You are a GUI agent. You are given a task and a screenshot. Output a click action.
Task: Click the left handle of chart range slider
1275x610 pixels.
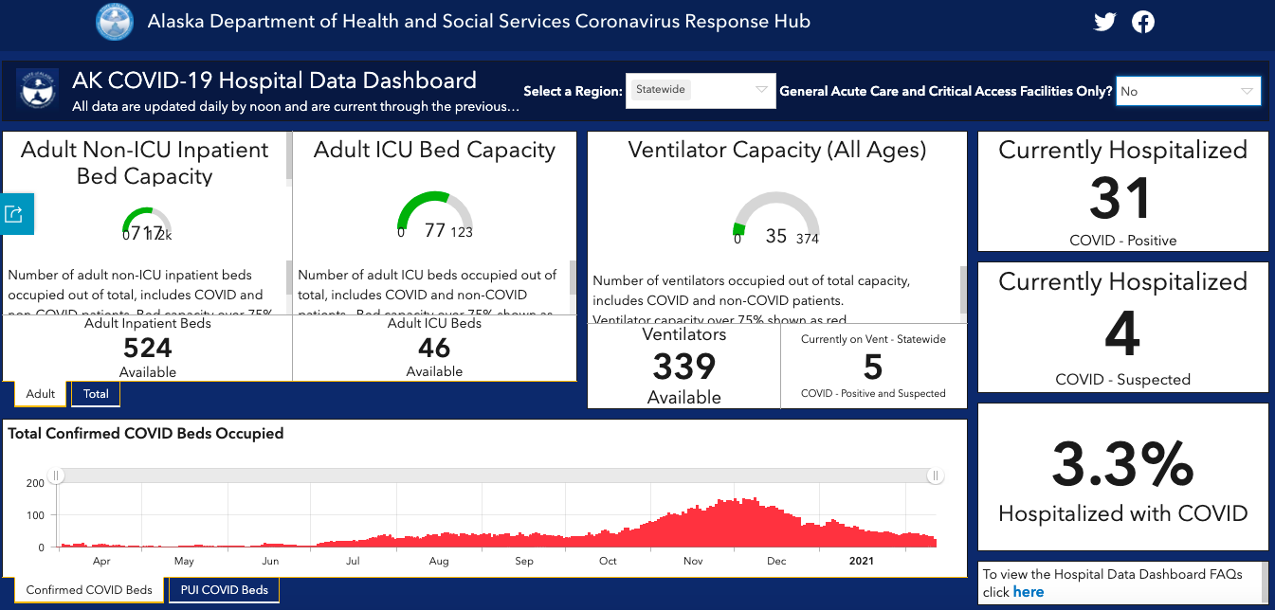(56, 475)
